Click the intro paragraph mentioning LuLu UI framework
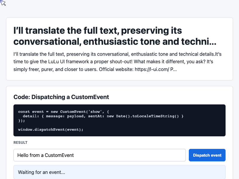 pos(117,62)
